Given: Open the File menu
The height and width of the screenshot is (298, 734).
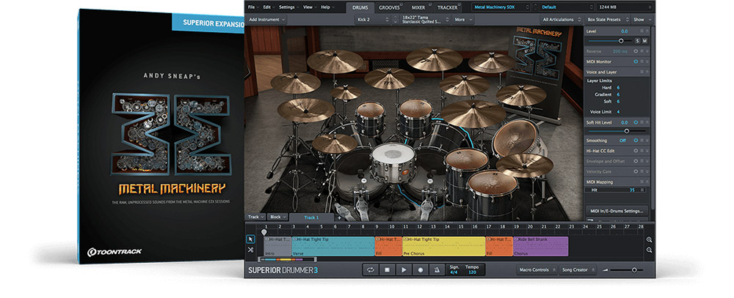Looking at the screenshot, I should click(252, 7).
